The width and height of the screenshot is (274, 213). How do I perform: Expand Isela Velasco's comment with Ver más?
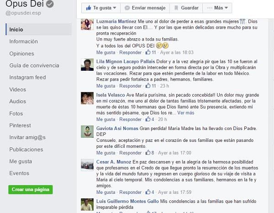click(x=186, y=113)
